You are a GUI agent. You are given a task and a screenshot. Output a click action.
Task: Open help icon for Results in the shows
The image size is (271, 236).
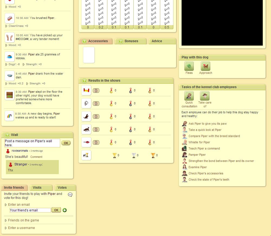pyautogui.click(x=84, y=81)
